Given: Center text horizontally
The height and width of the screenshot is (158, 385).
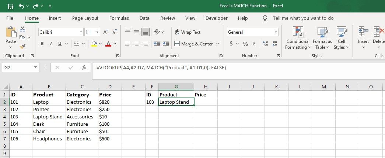Looking at the screenshot, I should [x=137, y=44].
